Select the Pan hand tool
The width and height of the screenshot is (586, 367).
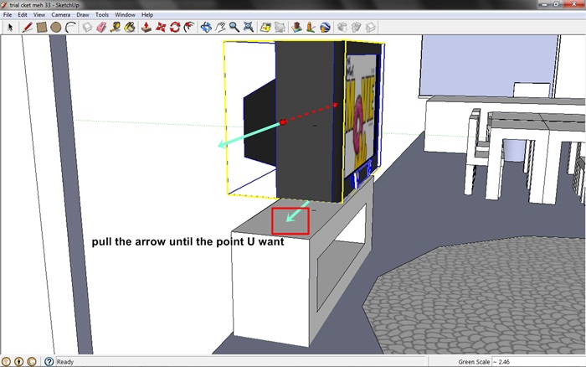(x=220, y=28)
